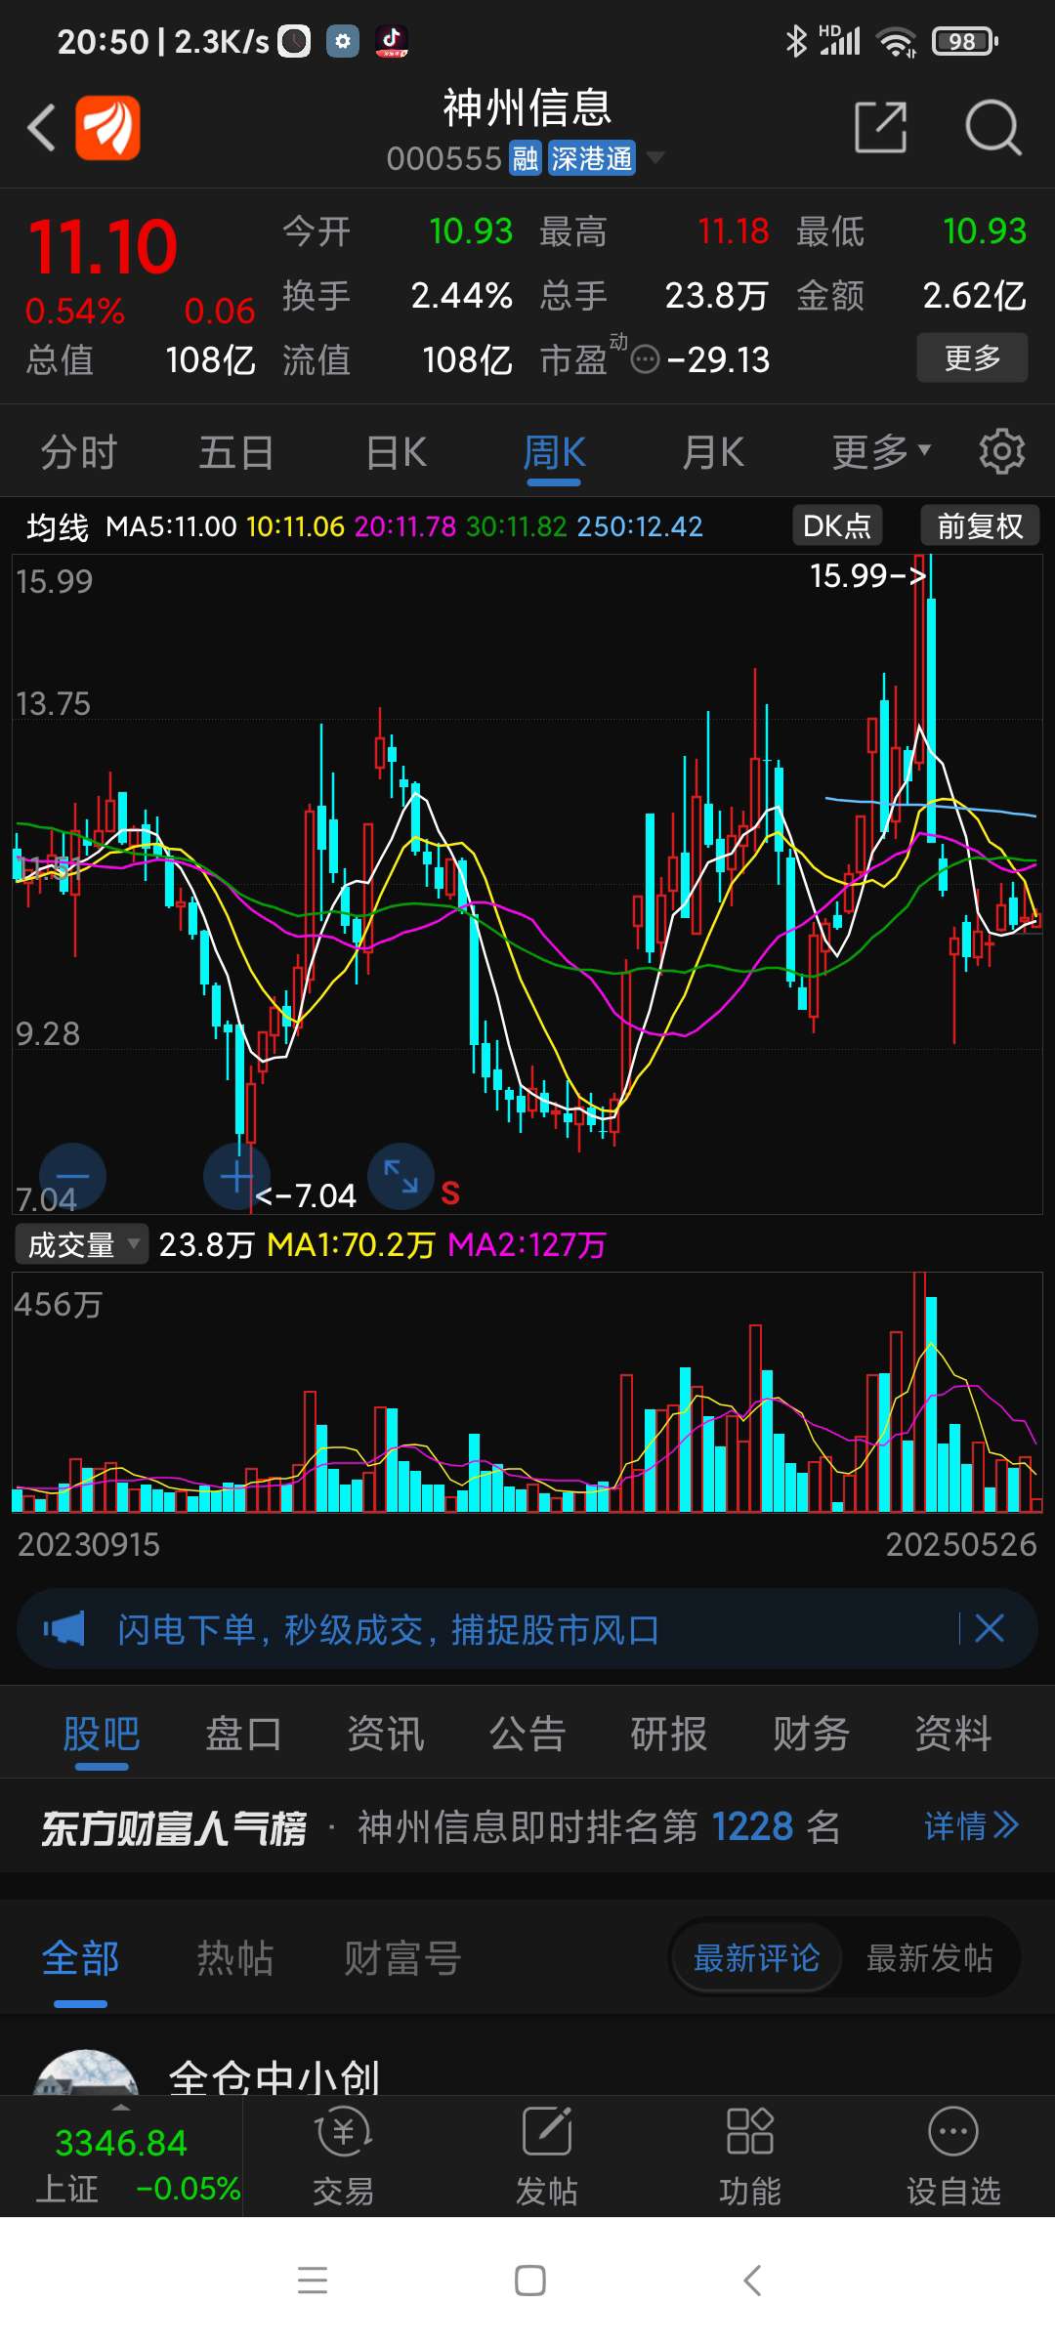Open the 资料 tab

pyautogui.click(x=953, y=1735)
